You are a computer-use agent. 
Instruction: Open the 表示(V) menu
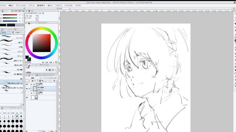pos(50,5)
